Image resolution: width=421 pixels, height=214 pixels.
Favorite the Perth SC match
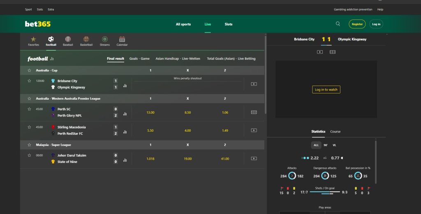click(x=29, y=109)
